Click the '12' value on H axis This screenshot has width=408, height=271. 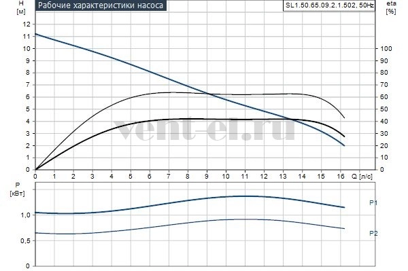(x=27, y=24)
